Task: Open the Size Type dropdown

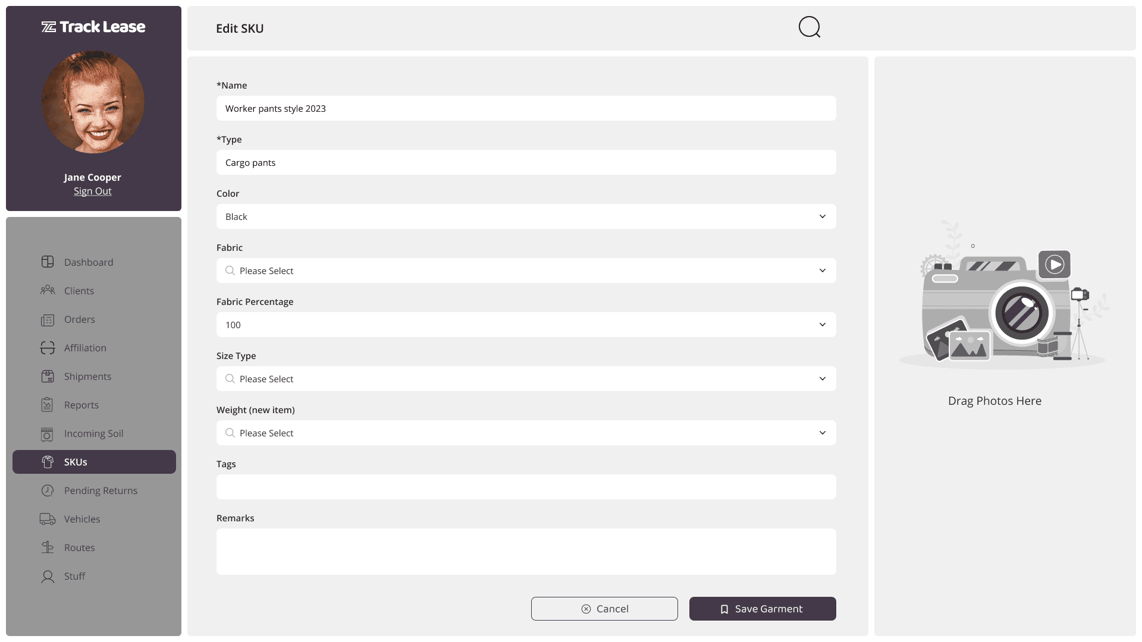Action: coord(526,379)
